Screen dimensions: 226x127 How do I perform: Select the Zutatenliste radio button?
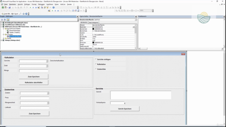point(96,69)
